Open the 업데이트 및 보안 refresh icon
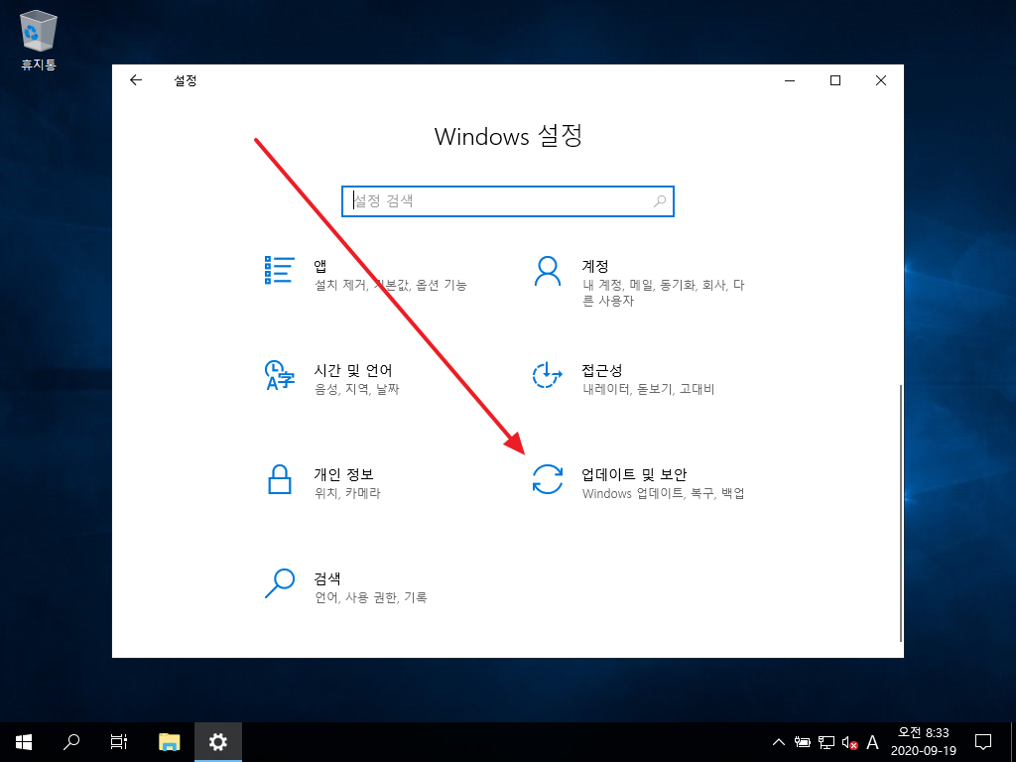 (548, 479)
